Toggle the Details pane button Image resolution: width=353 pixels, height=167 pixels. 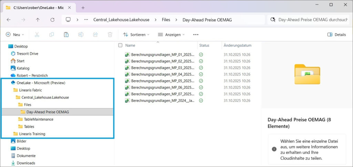point(336,34)
